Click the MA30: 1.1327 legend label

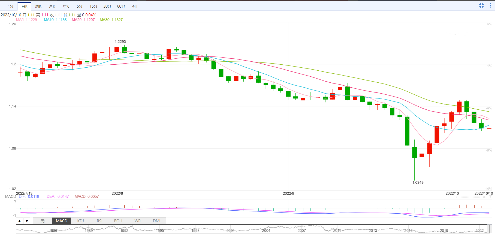click(x=111, y=20)
